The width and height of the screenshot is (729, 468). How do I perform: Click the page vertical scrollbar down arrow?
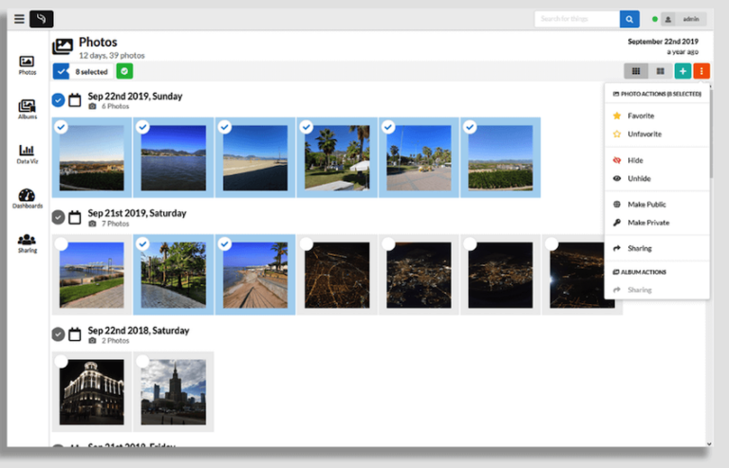click(709, 444)
